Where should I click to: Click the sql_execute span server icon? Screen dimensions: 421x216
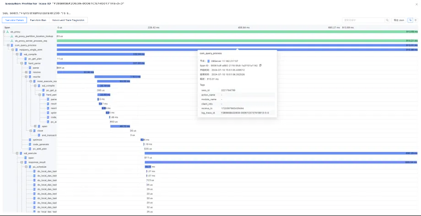point(21,153)
